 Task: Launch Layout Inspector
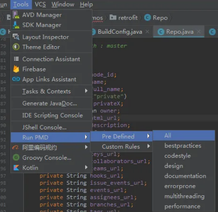click(51, 37)
